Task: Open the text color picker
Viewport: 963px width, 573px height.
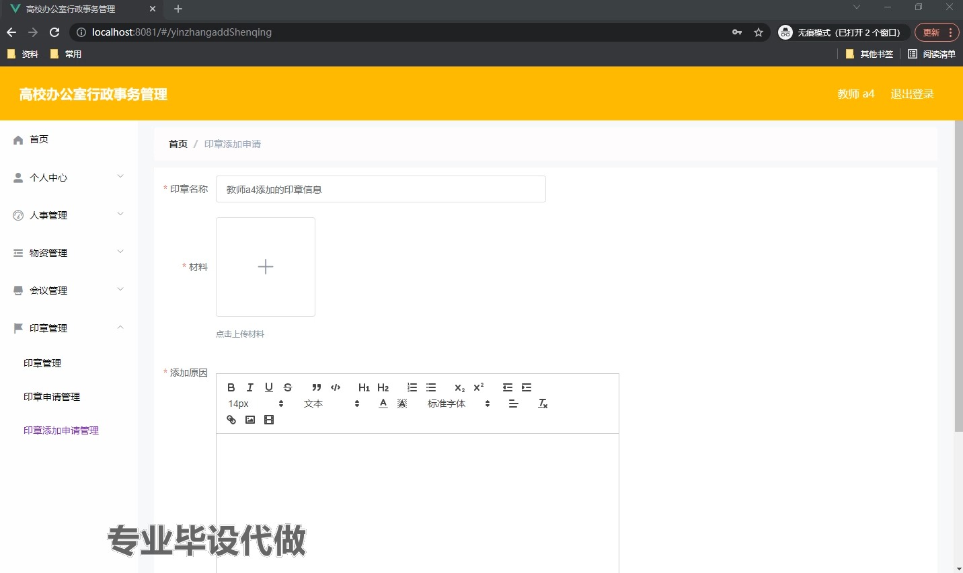Action: 383,404
